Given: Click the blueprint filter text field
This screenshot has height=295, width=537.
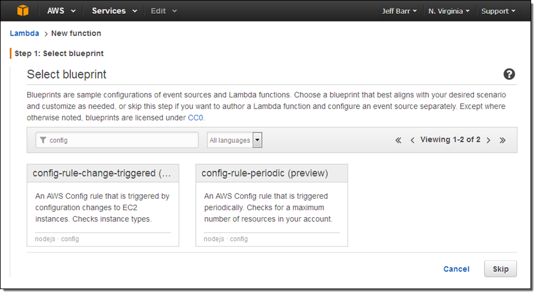Looking at the screenshot, I should [121, 140].
